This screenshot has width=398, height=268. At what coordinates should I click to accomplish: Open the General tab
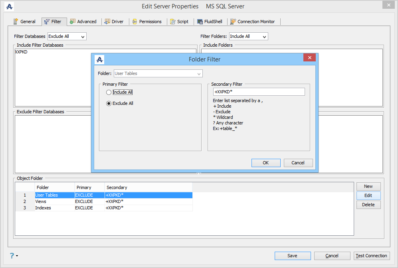coord(24,22)
